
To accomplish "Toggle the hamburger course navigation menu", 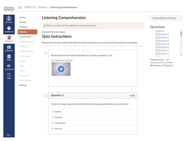I will [x=20, y=7].
